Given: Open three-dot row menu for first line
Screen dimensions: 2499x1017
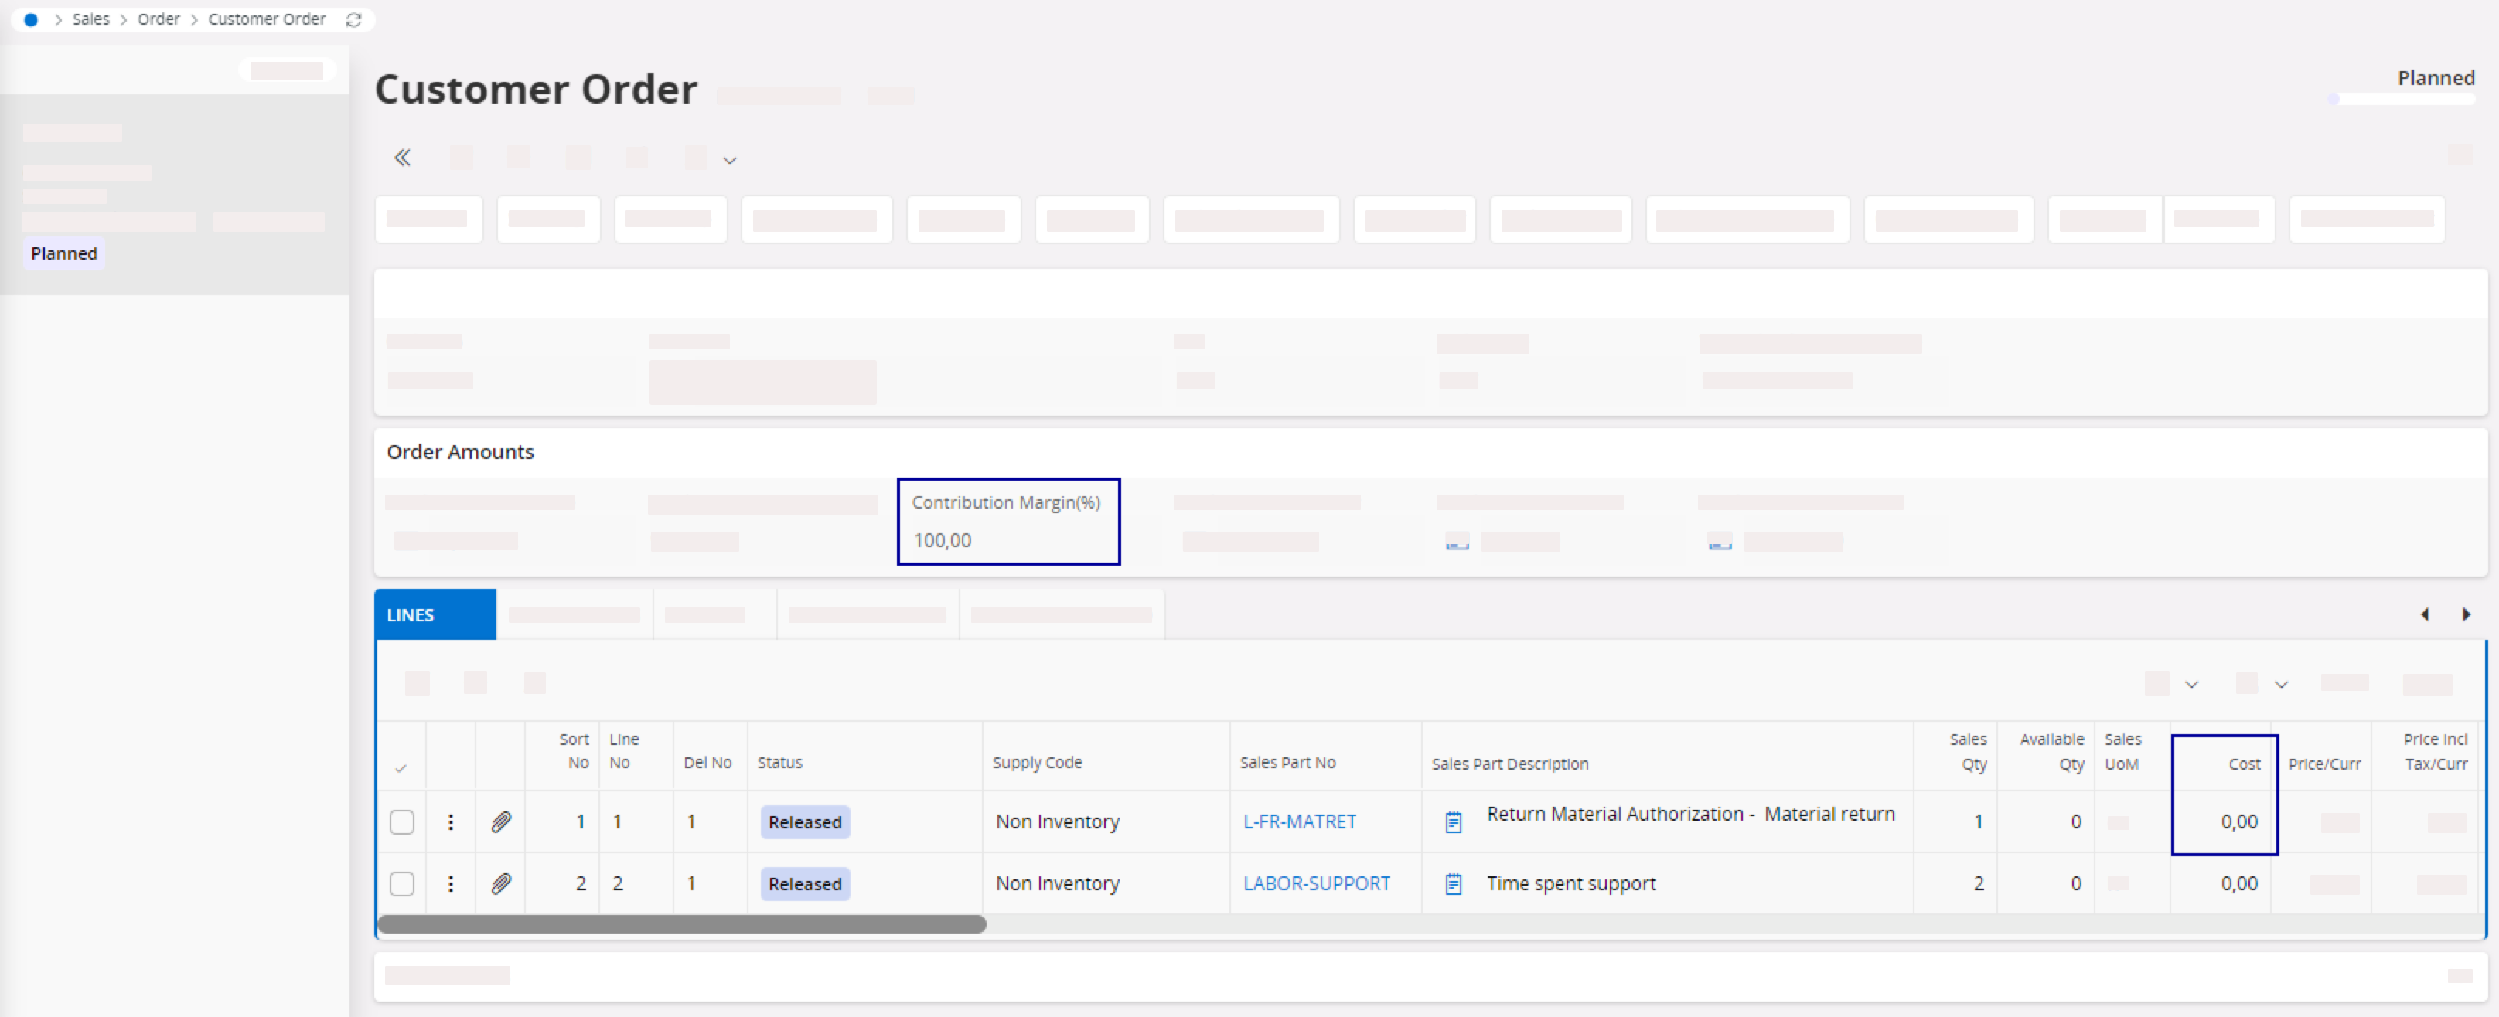Looking at the screenshot, I should pos(450,822).
